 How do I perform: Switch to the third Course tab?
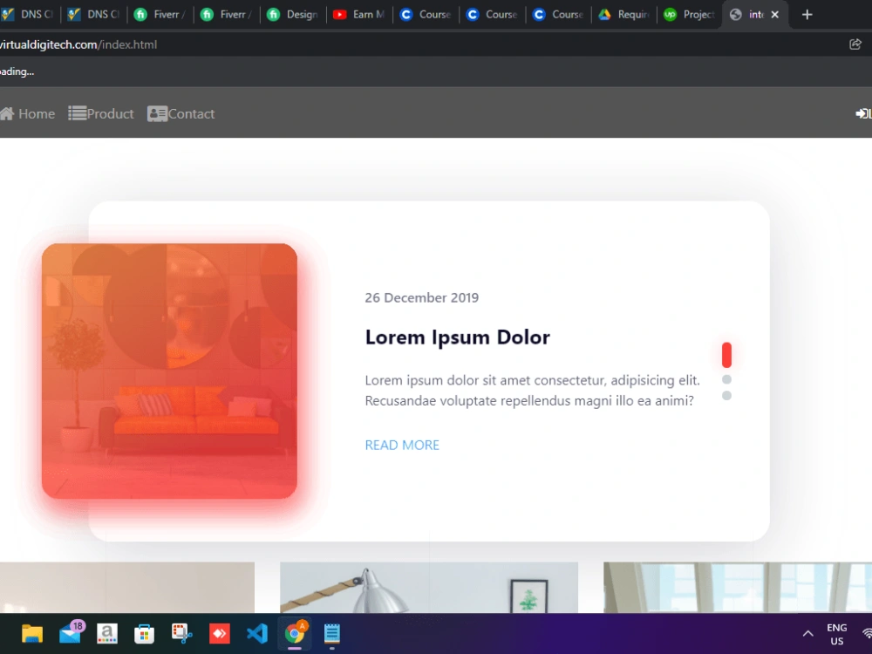[559, 15]
